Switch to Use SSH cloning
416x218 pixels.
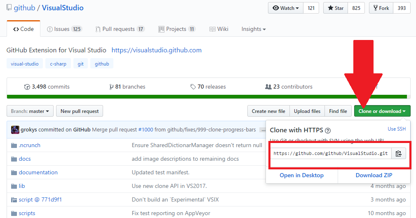397,129
